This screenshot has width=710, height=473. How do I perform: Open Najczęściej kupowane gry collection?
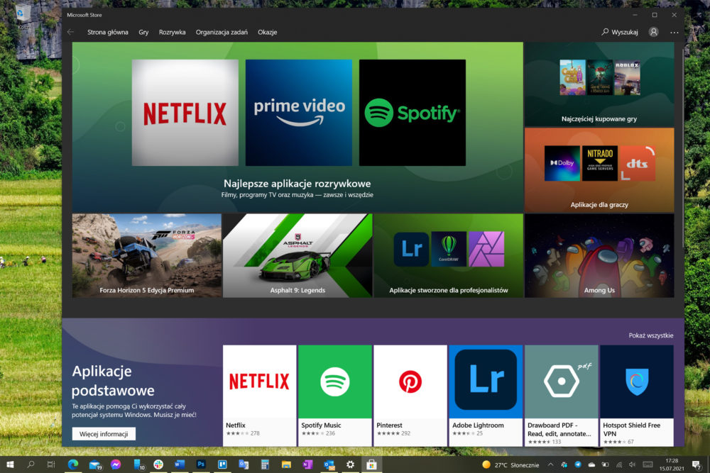click(599, 84)
